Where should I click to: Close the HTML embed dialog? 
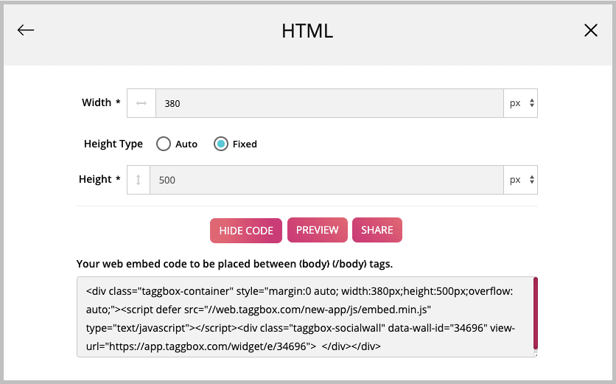(590, 30)
